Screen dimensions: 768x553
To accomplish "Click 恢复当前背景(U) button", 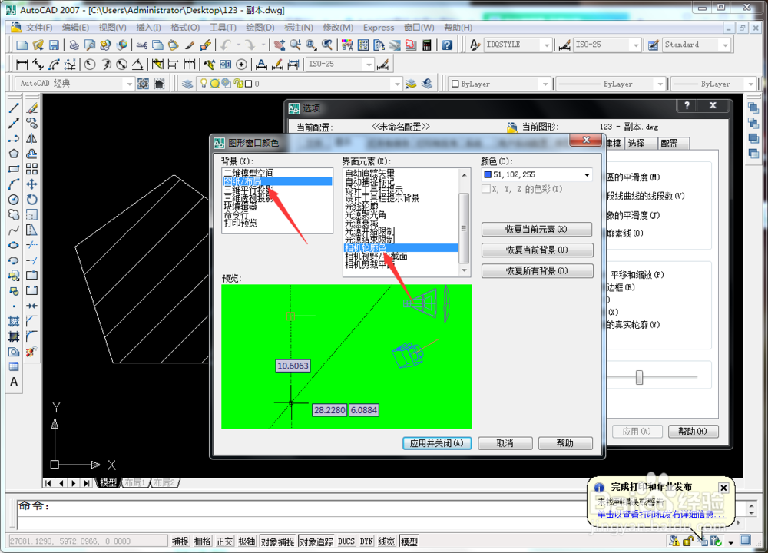I will coord(537,250).
